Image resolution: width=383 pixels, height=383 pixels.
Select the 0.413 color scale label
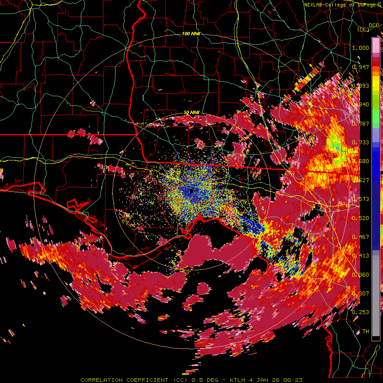point(360,256)
